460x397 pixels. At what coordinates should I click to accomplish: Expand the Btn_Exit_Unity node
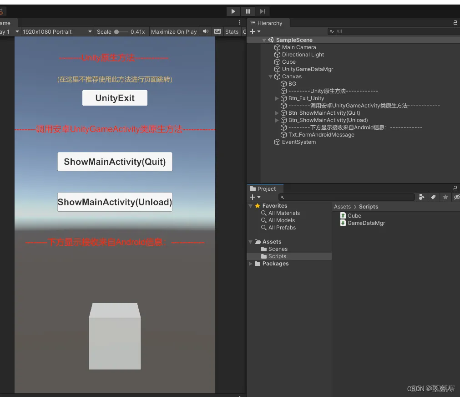click(x=277, y=98)
